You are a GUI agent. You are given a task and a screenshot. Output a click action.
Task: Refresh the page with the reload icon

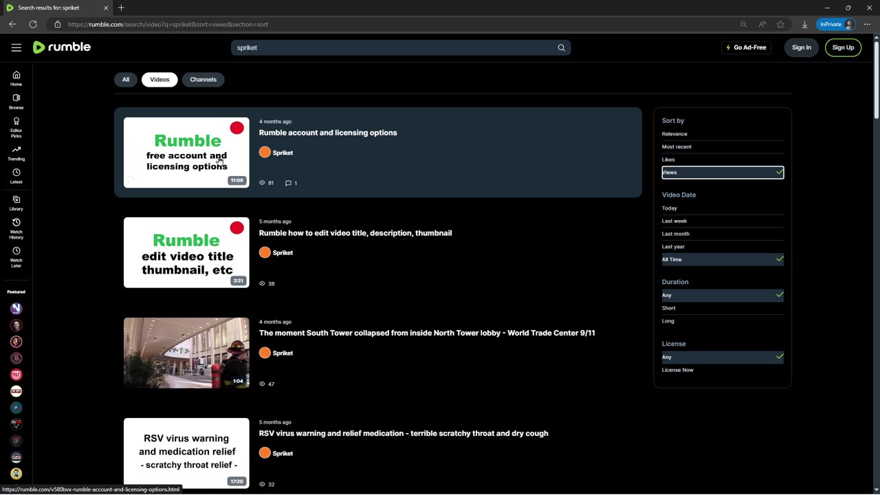(x=33, y=24)
